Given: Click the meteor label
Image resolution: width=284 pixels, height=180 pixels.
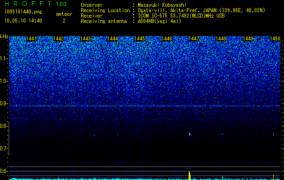Looking at the screenshot, I should 64,14.
